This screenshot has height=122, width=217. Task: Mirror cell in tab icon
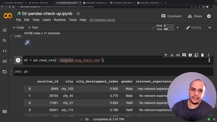(196, 55)
